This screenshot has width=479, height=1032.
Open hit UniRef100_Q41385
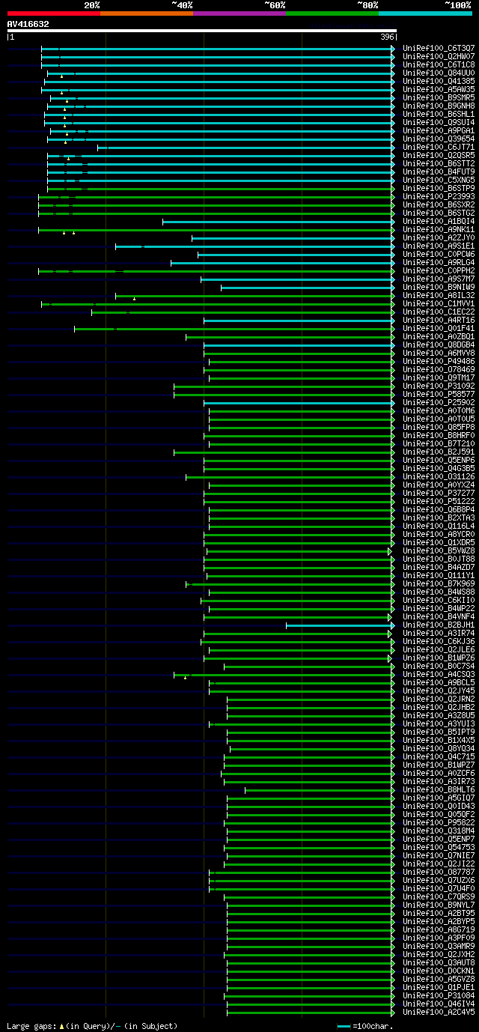click(439, 81)
